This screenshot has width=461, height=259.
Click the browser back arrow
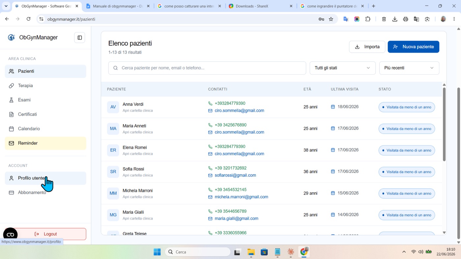(x=7, y=19)
